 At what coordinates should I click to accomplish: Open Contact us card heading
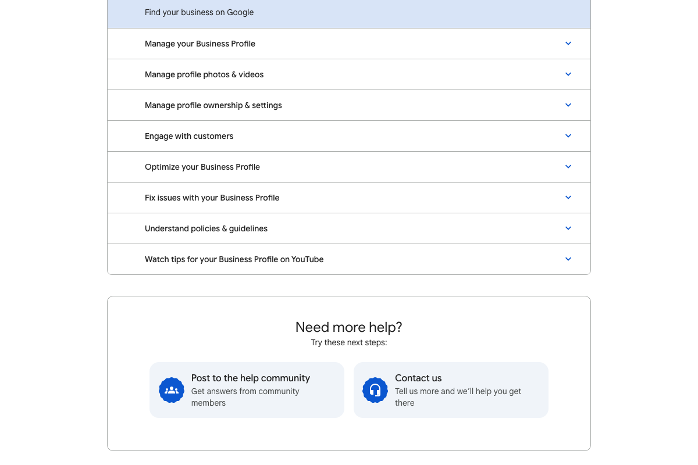(418, 378)
